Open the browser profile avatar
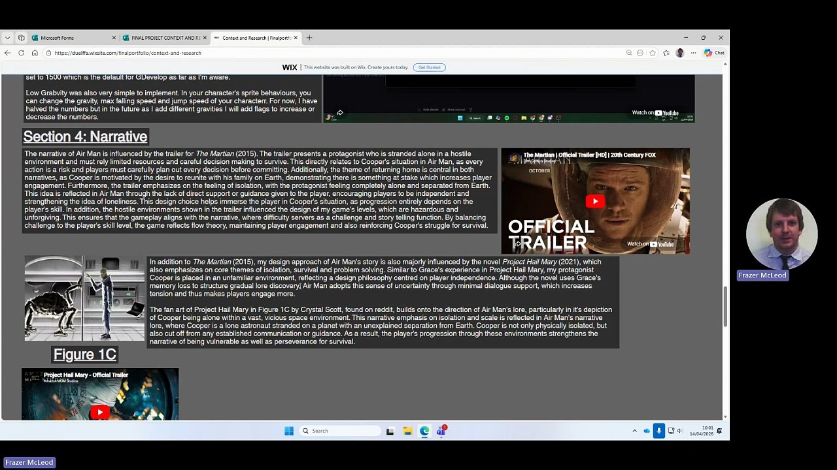Viewport: 837px width, 470px height. click(x=680, y=53)
